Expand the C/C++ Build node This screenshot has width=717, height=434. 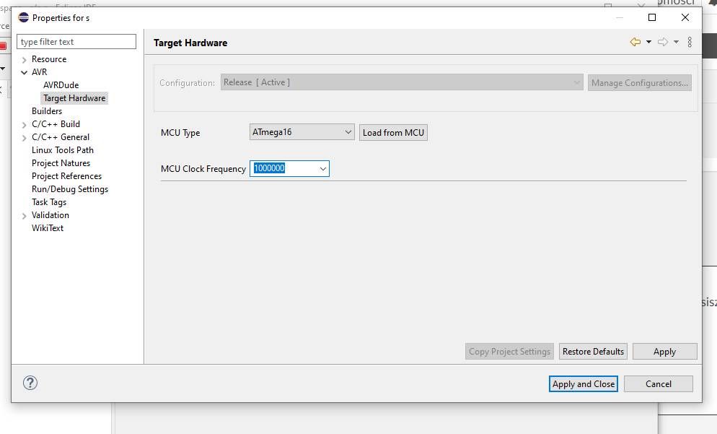(25, 125)
